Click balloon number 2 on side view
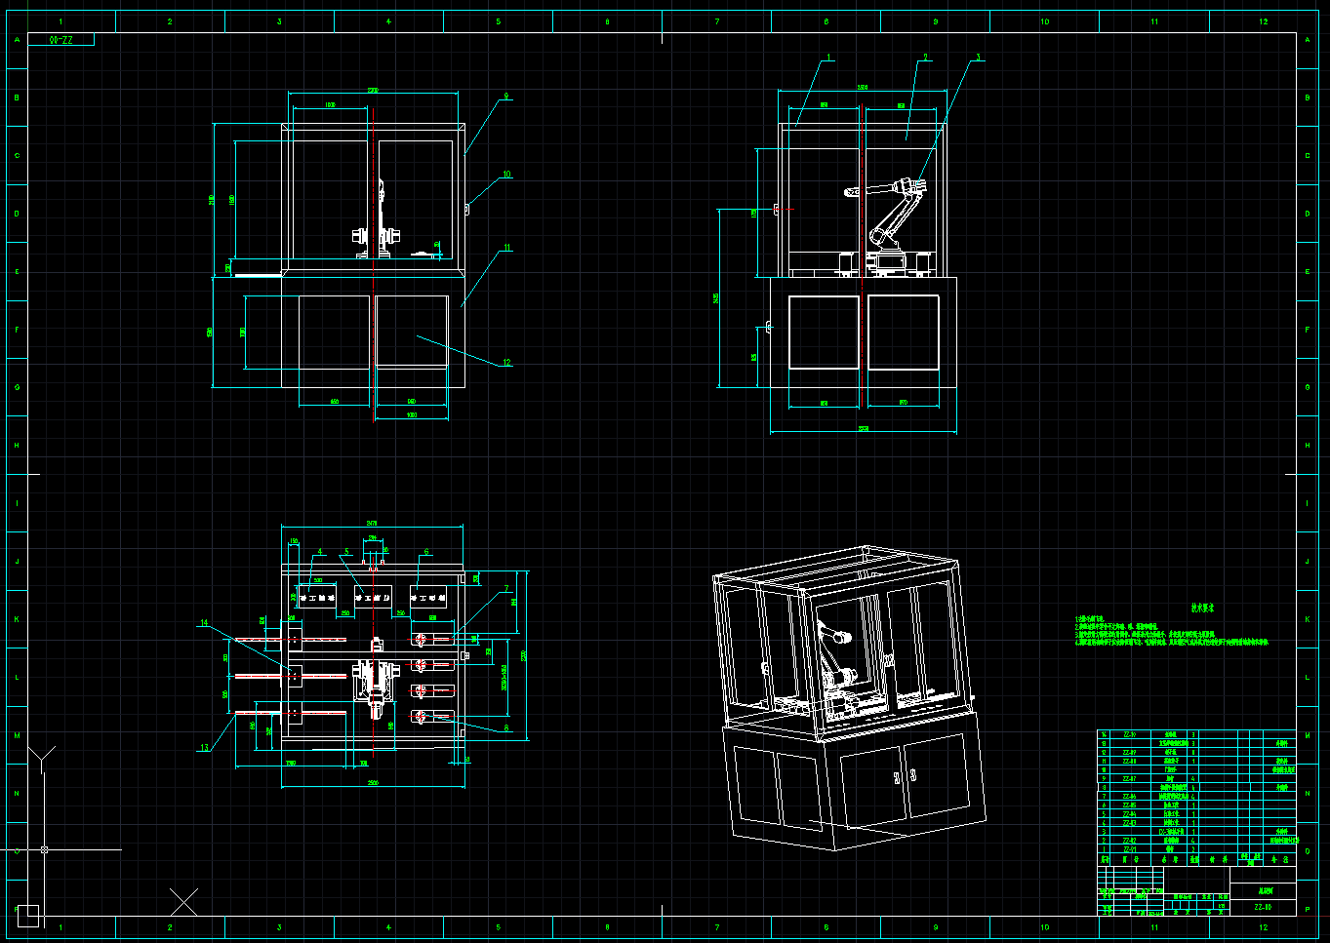This screenshot has width=1330, height=943. click(x=925, y=58)
